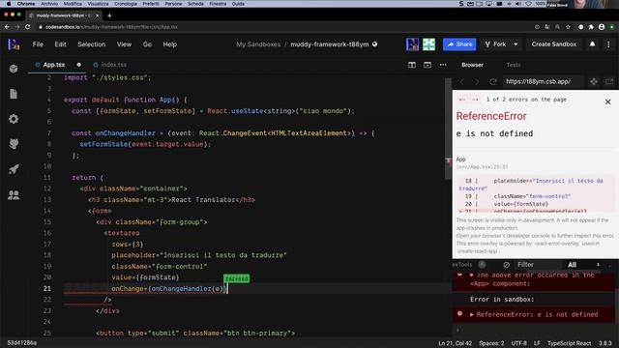Go to next error arrow in overlay

pos(475,100)
